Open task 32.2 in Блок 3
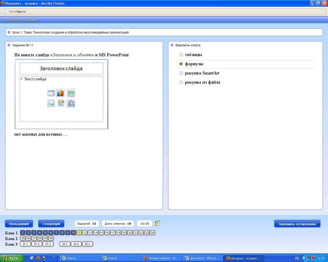The image size is (328, 262). click(76, 244)
